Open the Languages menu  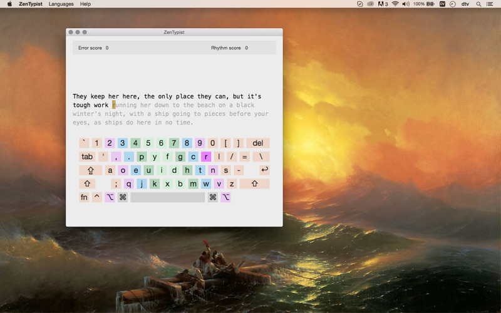click(x=61, y=4)
